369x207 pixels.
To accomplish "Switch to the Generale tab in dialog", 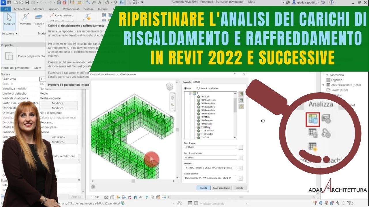I will [x=187, y=82].
